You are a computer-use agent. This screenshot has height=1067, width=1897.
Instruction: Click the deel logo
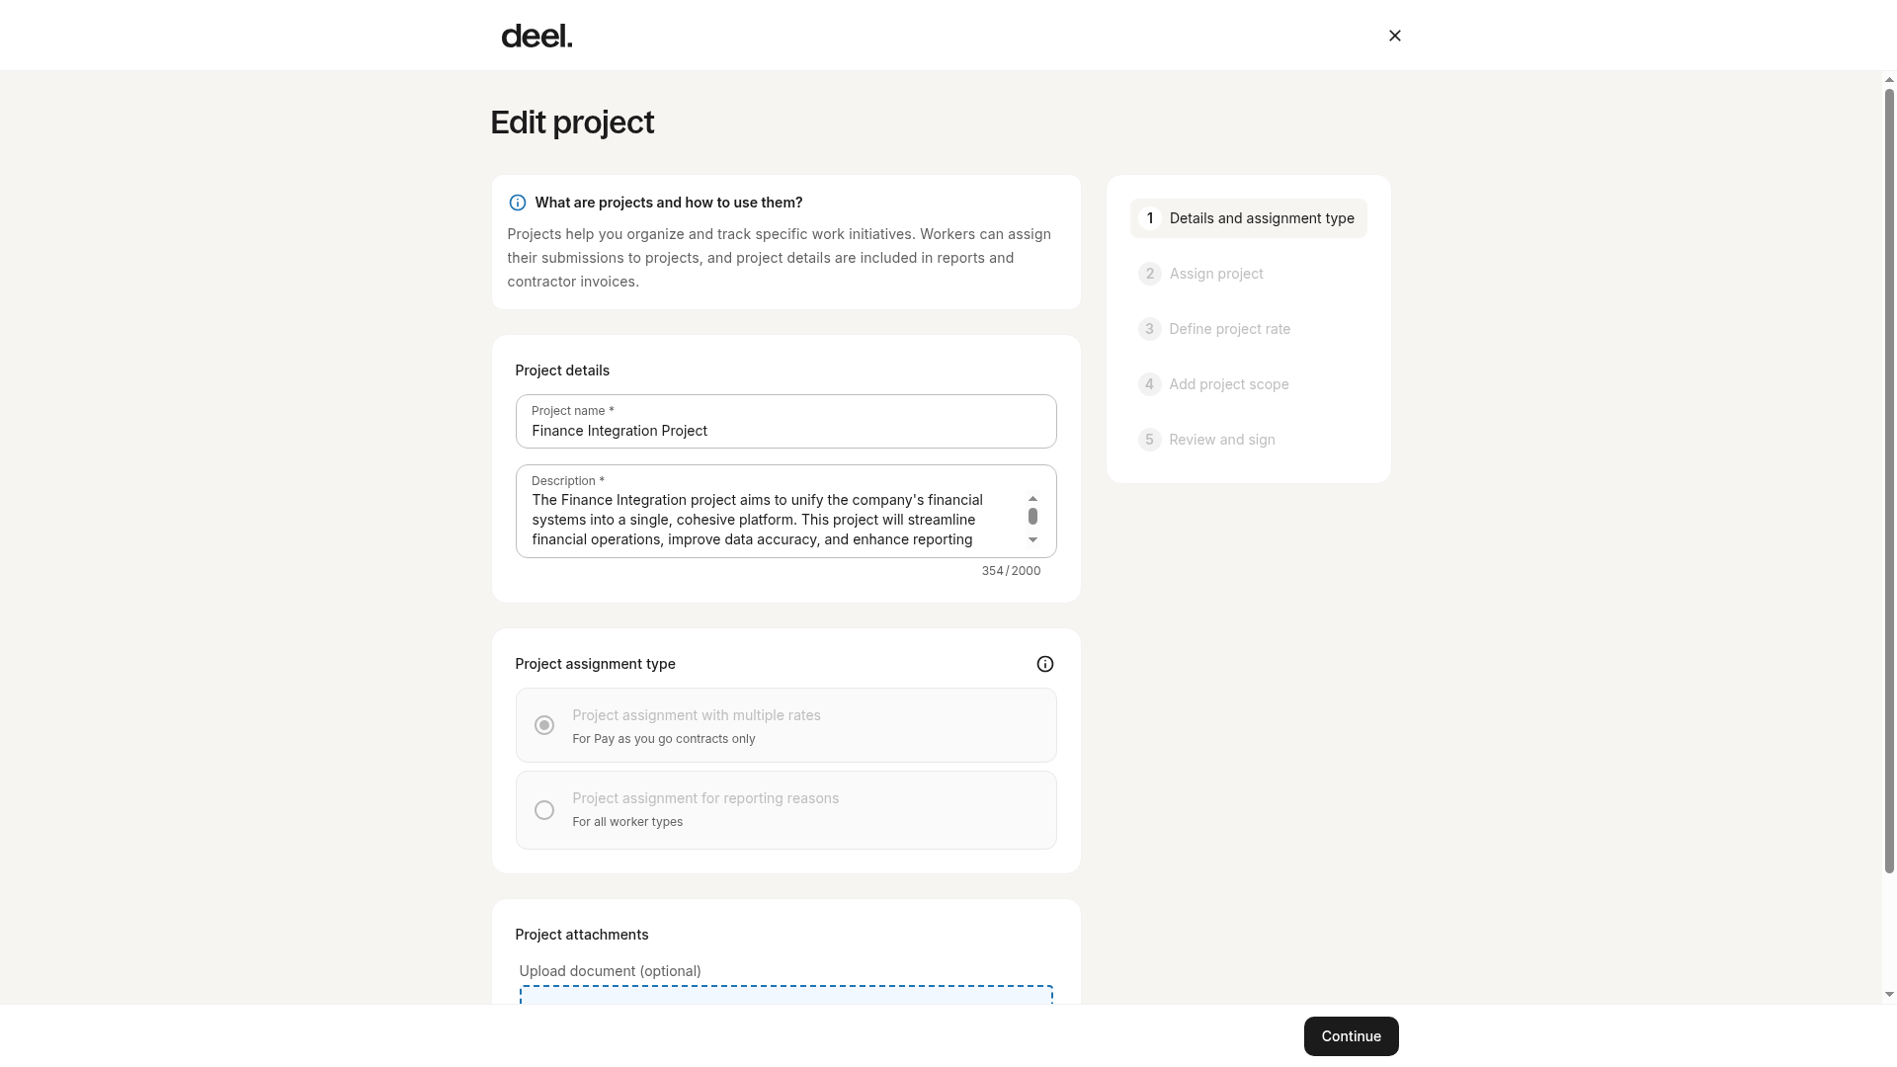coord(536,37)
